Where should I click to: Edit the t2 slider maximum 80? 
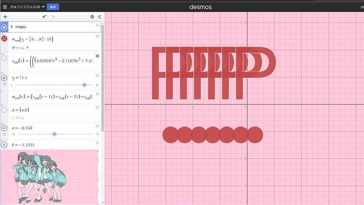tap(97, 85)
